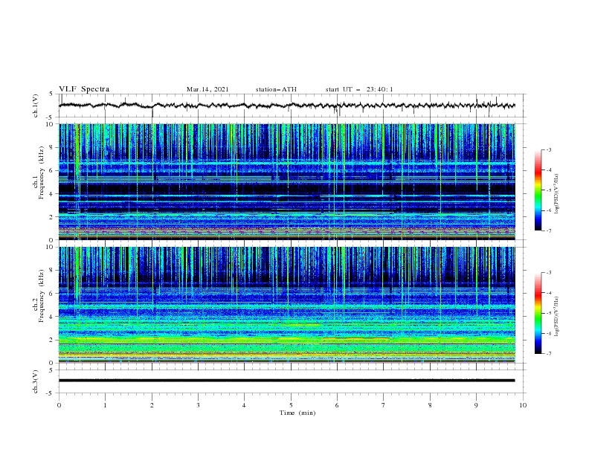Click the date 'Mar.14, 2021'
The height and width of the screenshot is (455, 589).
point(207,89)
